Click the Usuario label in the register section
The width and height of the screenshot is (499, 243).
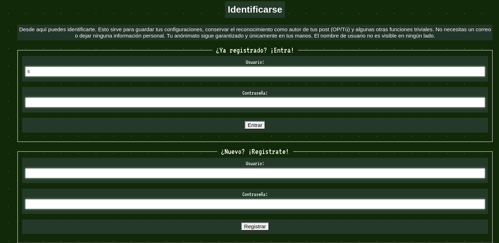(255, 164)
